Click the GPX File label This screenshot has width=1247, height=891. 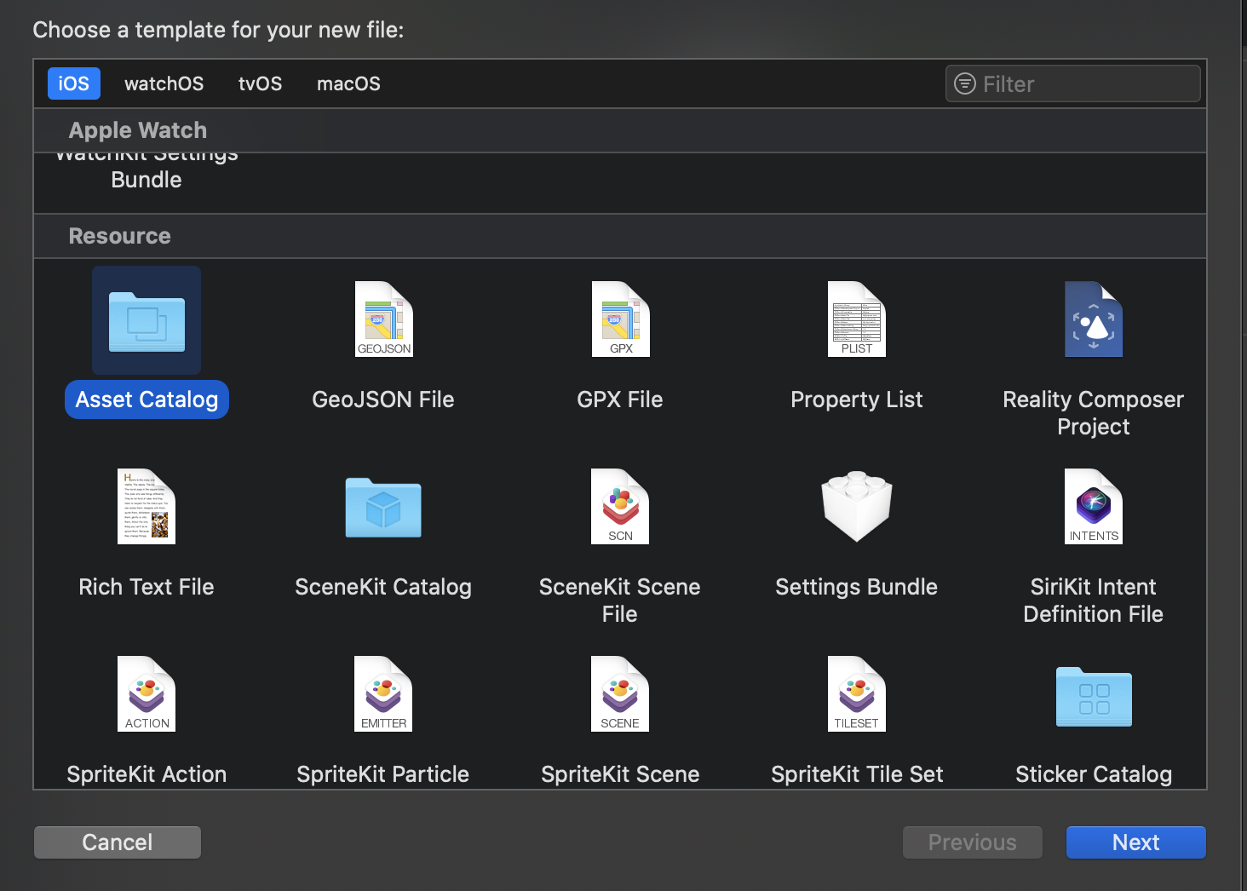click(x=620, y=400)
